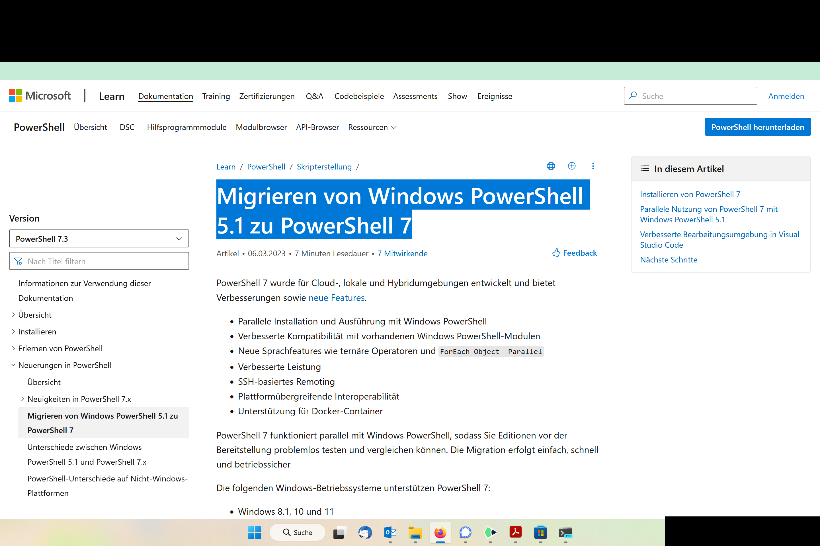Click Anmelden to sign in
This screenshot has height=546, width=820.
786,96
